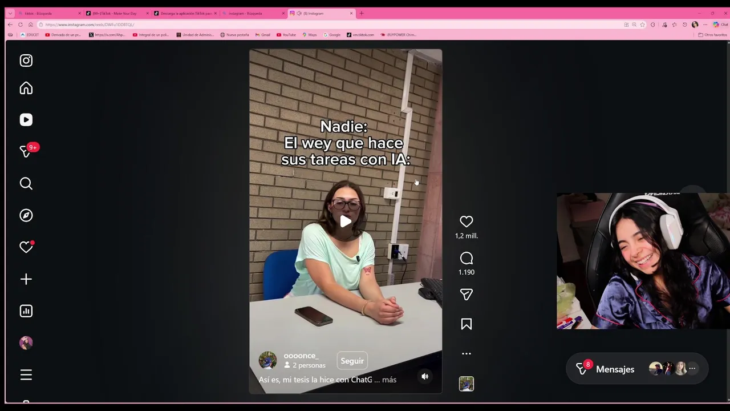Go back in the browser
The image size is (730, 411).
pyautogui.click(x=10, y=25)
